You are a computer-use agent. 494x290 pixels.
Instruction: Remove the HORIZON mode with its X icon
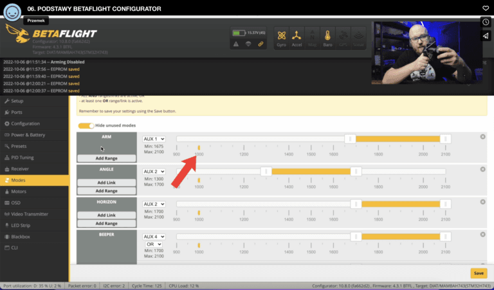click(482, 202)
